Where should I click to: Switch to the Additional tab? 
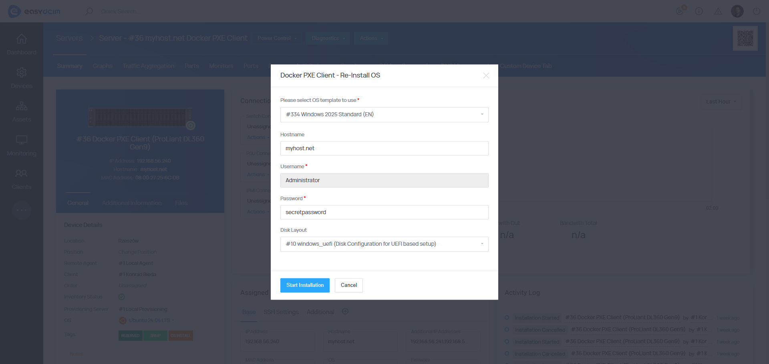[320, 312]
